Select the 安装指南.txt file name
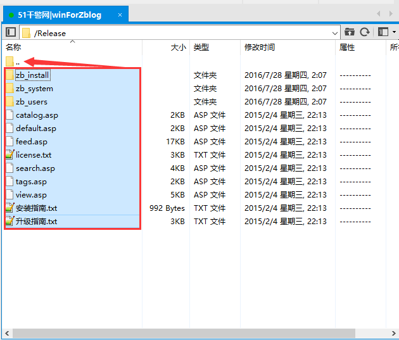399x340 pixels. point(36,208)
